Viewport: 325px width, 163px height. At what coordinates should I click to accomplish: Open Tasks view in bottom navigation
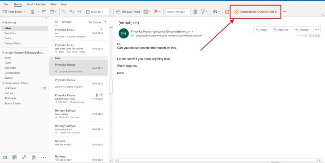pyautogui.click(x=34, y=157)
